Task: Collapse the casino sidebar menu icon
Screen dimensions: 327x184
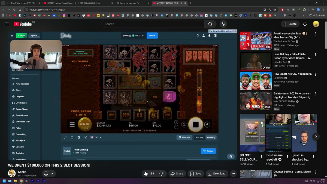Action: [x=12, y=35]
